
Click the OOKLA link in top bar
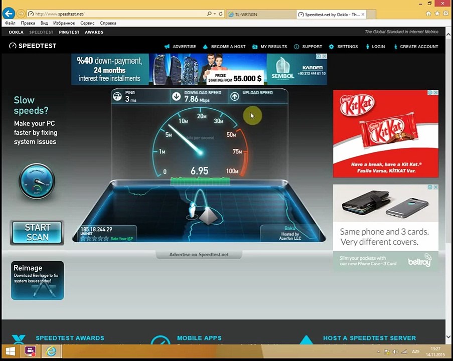tap(16, 32)
